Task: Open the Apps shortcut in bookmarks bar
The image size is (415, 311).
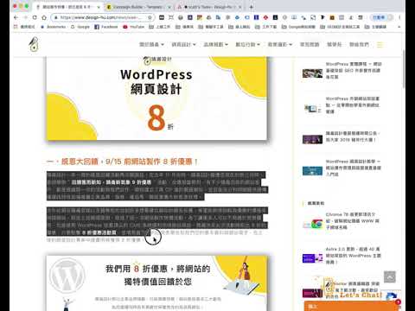Action: coord(24,27)
